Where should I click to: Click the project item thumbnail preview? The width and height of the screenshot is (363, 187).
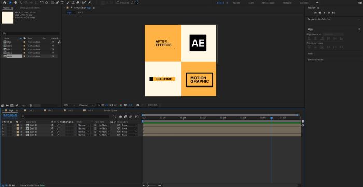7,18
